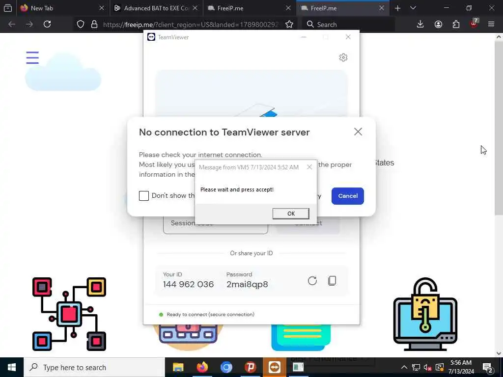503x377 pixels.
Task: Open Firefox View button
Action: pyautogui.click(x=8, y=8)
